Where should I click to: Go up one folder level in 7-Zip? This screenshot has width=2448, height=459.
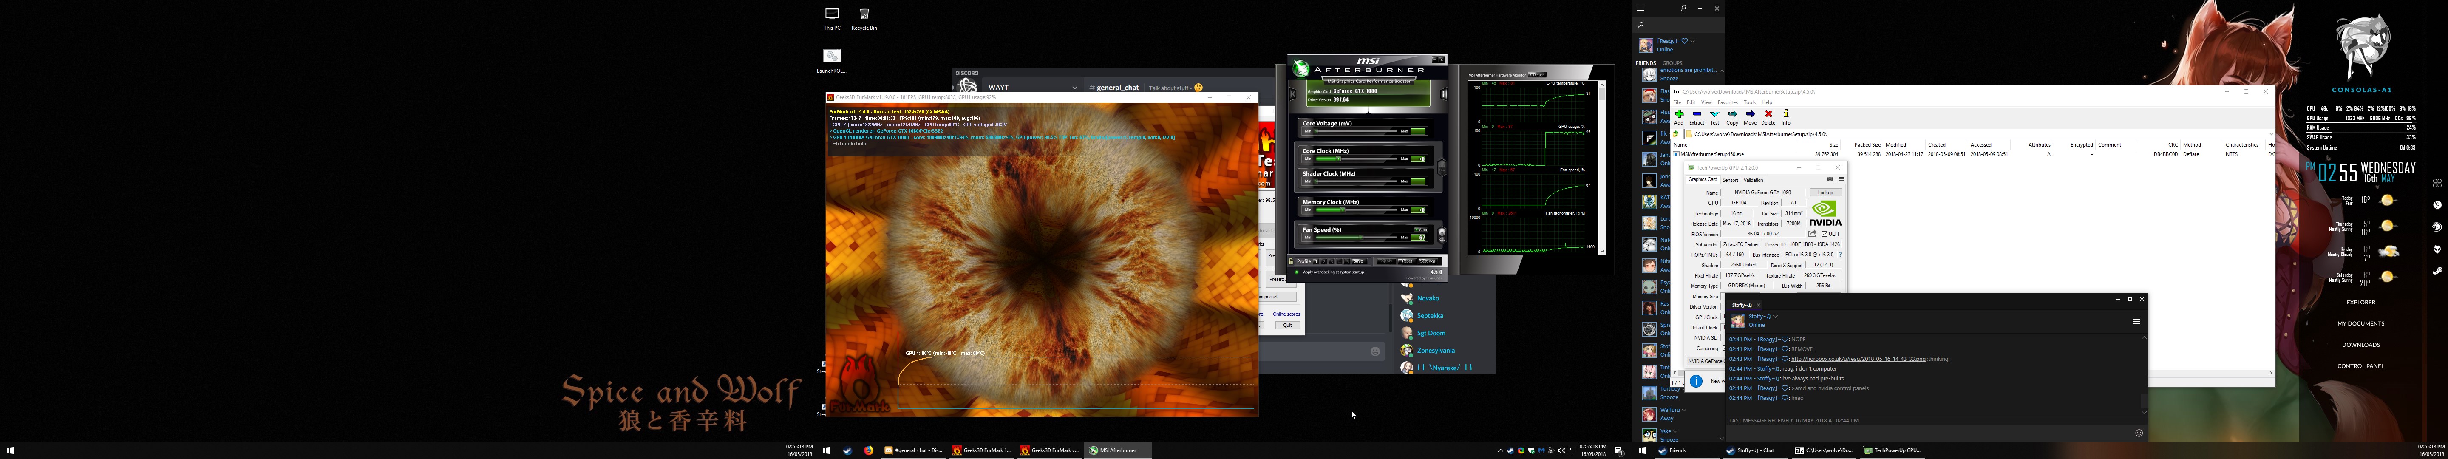(x=1675, y=134)
